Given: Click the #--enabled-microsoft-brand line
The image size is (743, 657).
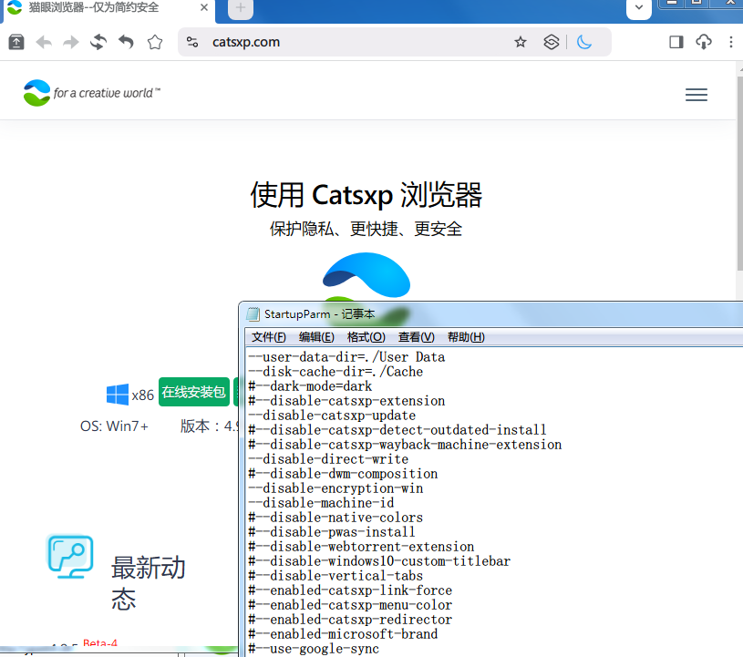Looking at the screenshot, I should point(343,634).
